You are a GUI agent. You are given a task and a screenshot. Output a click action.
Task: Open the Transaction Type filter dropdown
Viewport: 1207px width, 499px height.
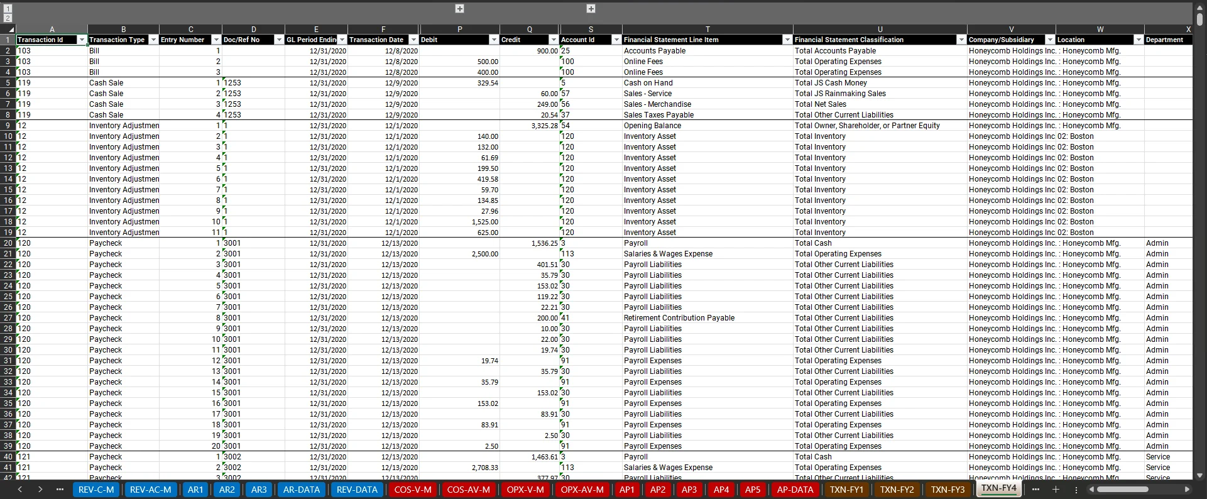coord(153,40)
